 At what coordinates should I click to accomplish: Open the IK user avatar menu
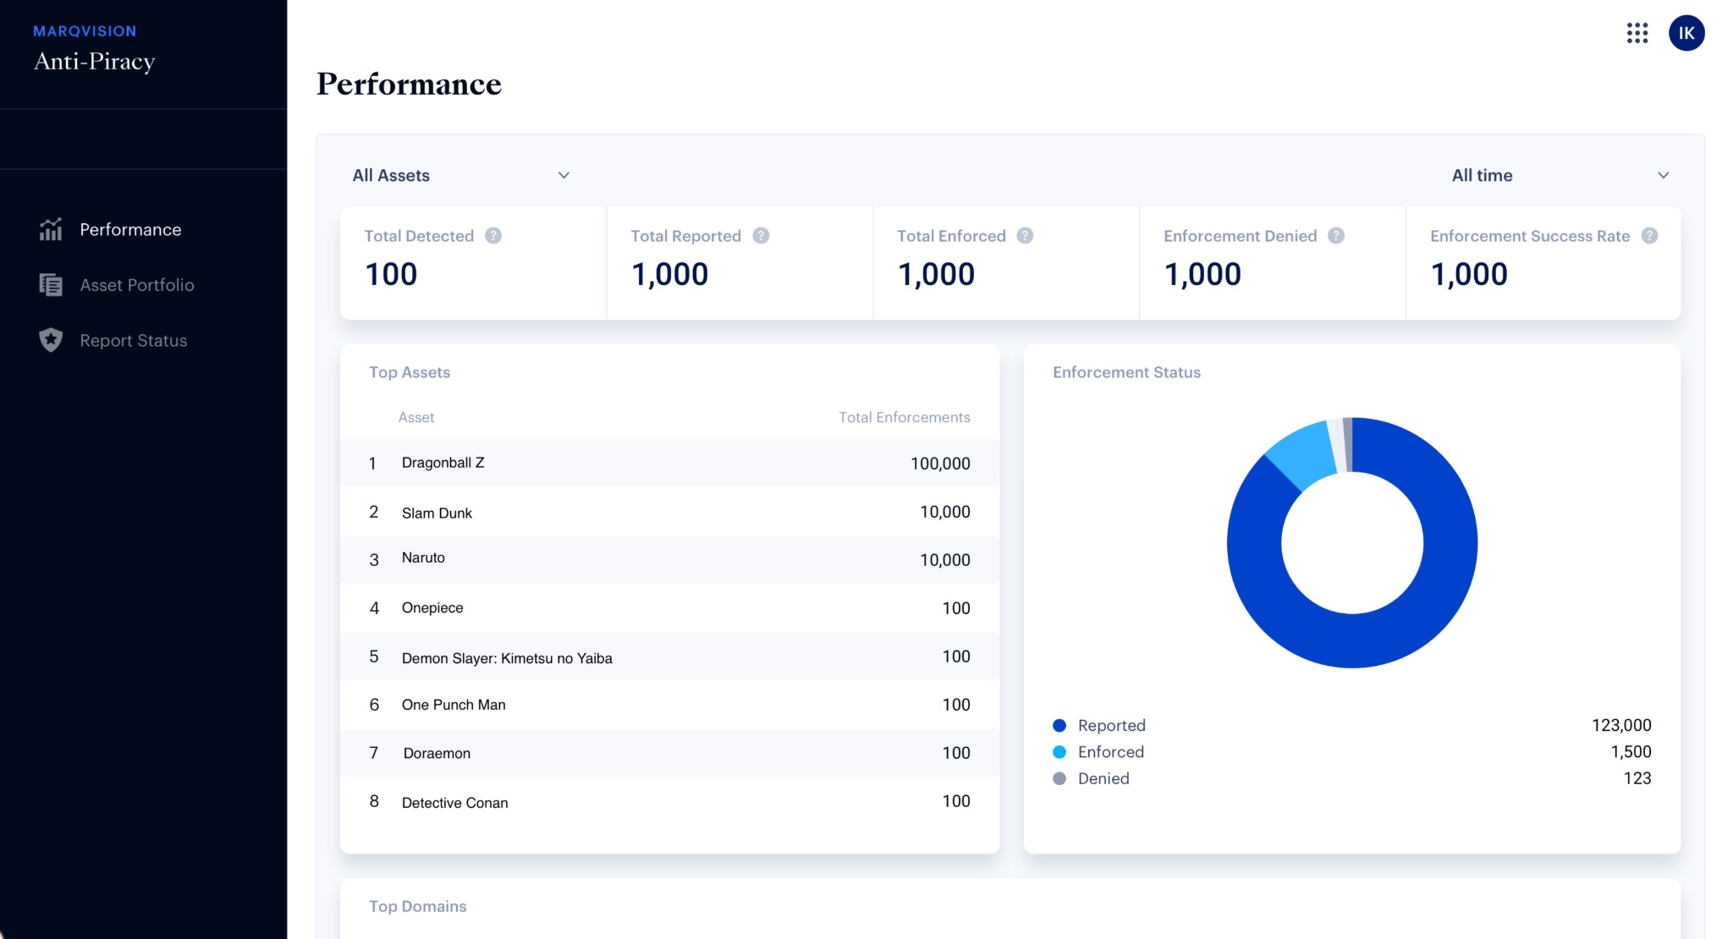click(x=1686, y=33)
